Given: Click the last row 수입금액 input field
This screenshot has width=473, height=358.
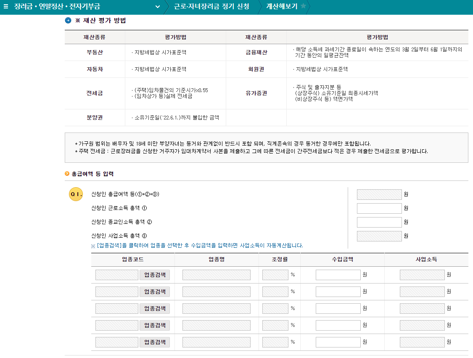Looking at the screenshot, I should (x=338, y=342).
